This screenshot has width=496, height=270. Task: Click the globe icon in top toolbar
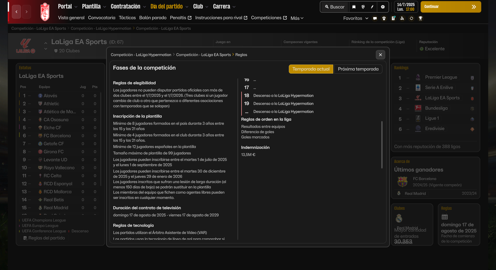363,7
